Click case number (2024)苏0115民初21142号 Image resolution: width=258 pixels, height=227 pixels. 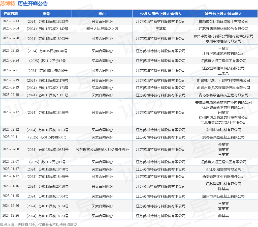coord(47,29)
